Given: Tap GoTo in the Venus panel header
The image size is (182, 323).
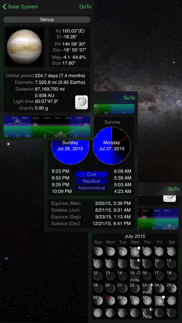Looking at the screenshot, I should click(x=85, y=6).
